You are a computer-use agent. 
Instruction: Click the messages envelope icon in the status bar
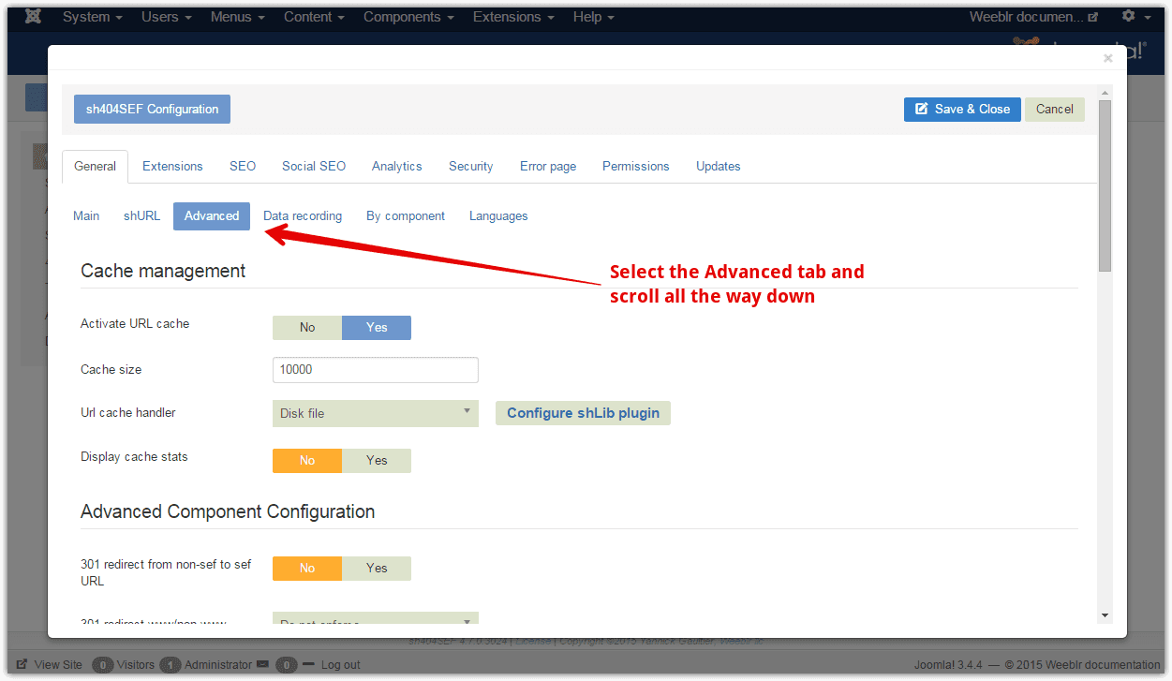tap(262, 664)
